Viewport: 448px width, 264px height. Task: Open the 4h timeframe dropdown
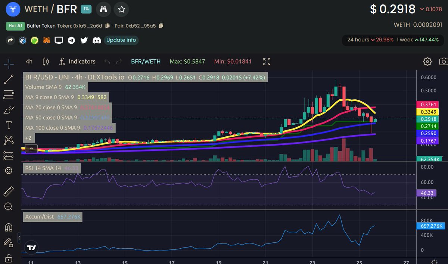[29, 61]
